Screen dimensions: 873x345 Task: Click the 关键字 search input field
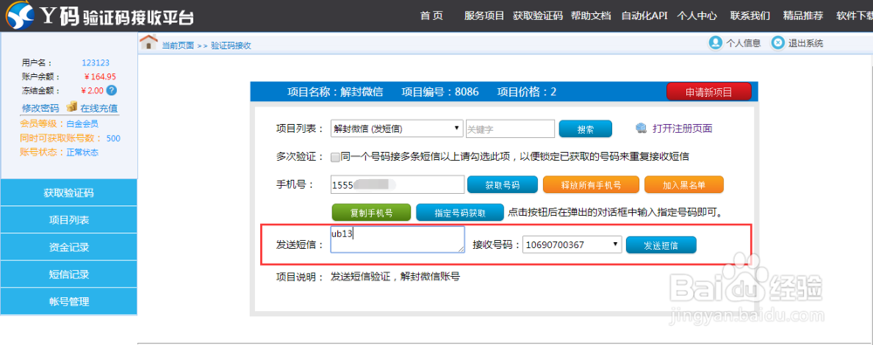click(510, 128)
